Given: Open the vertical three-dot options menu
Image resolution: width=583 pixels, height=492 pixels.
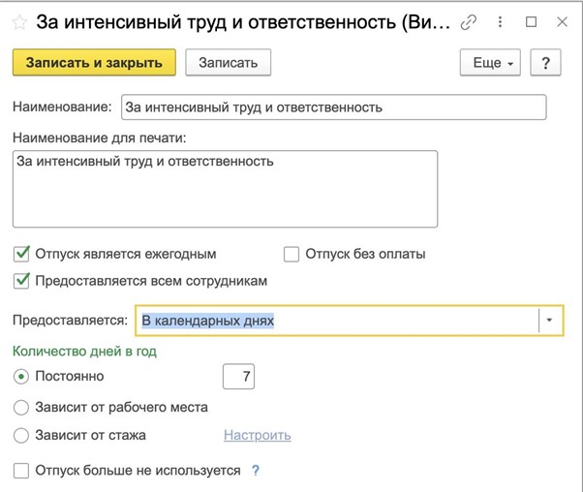Looking at the screenshot, I should point(501,22).
